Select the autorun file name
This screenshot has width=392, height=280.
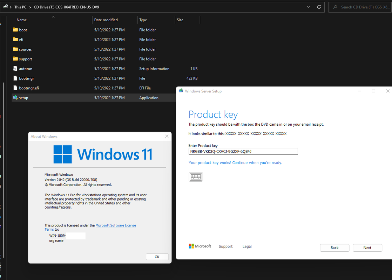pos(26,69)
